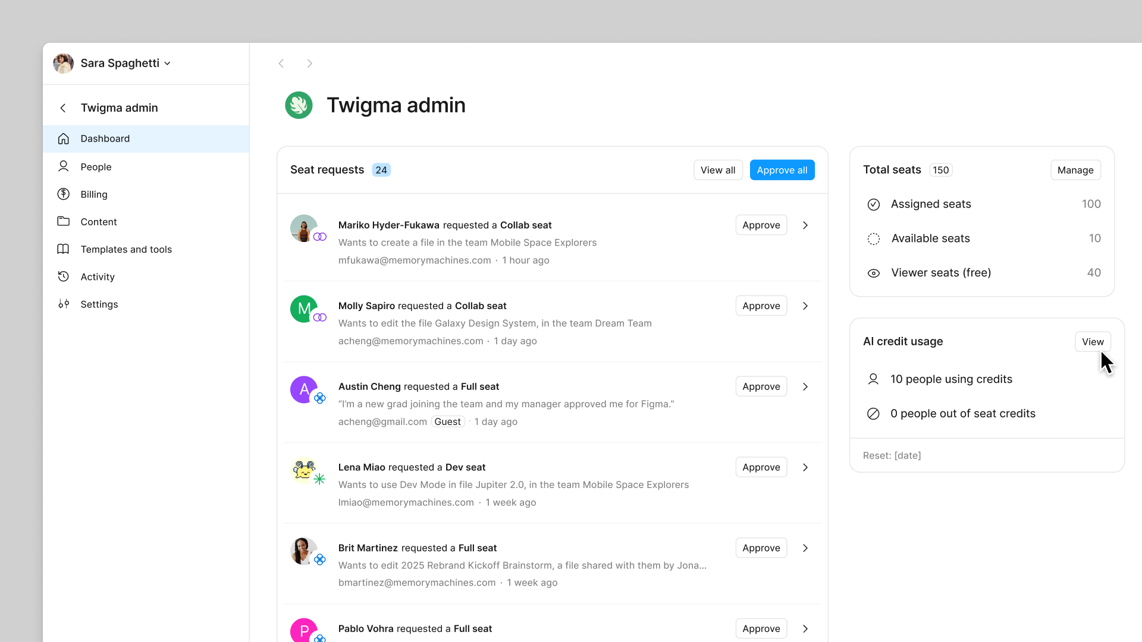Open Templates and tools book icon
This screenshot has height=642, width=1142.
point(64,249)
